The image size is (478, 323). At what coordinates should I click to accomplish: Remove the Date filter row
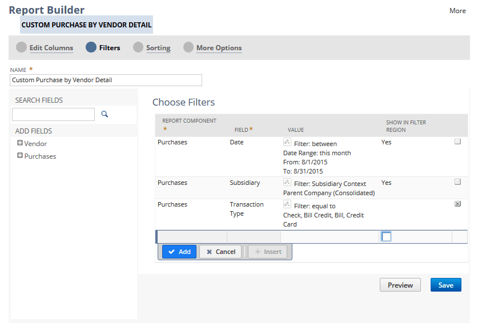click(x=457, y=142)
